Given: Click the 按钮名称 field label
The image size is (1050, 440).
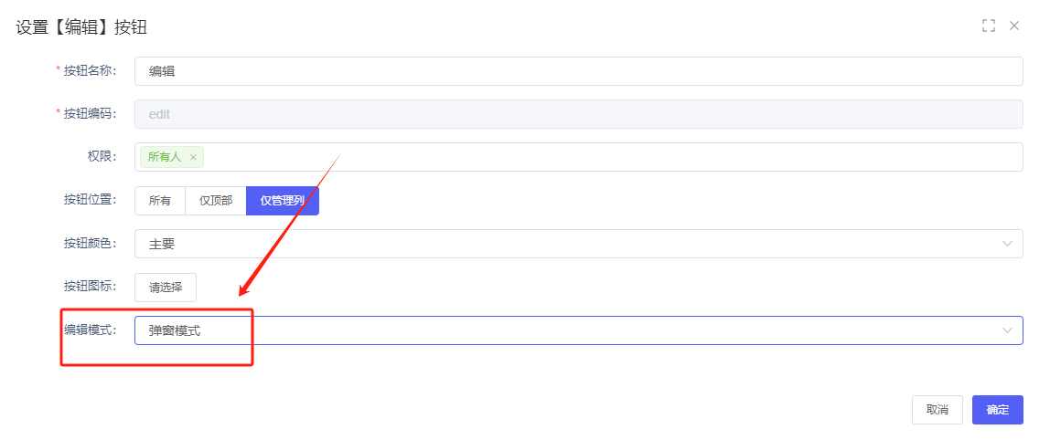Looking at the screenshot, I should 90,70.
